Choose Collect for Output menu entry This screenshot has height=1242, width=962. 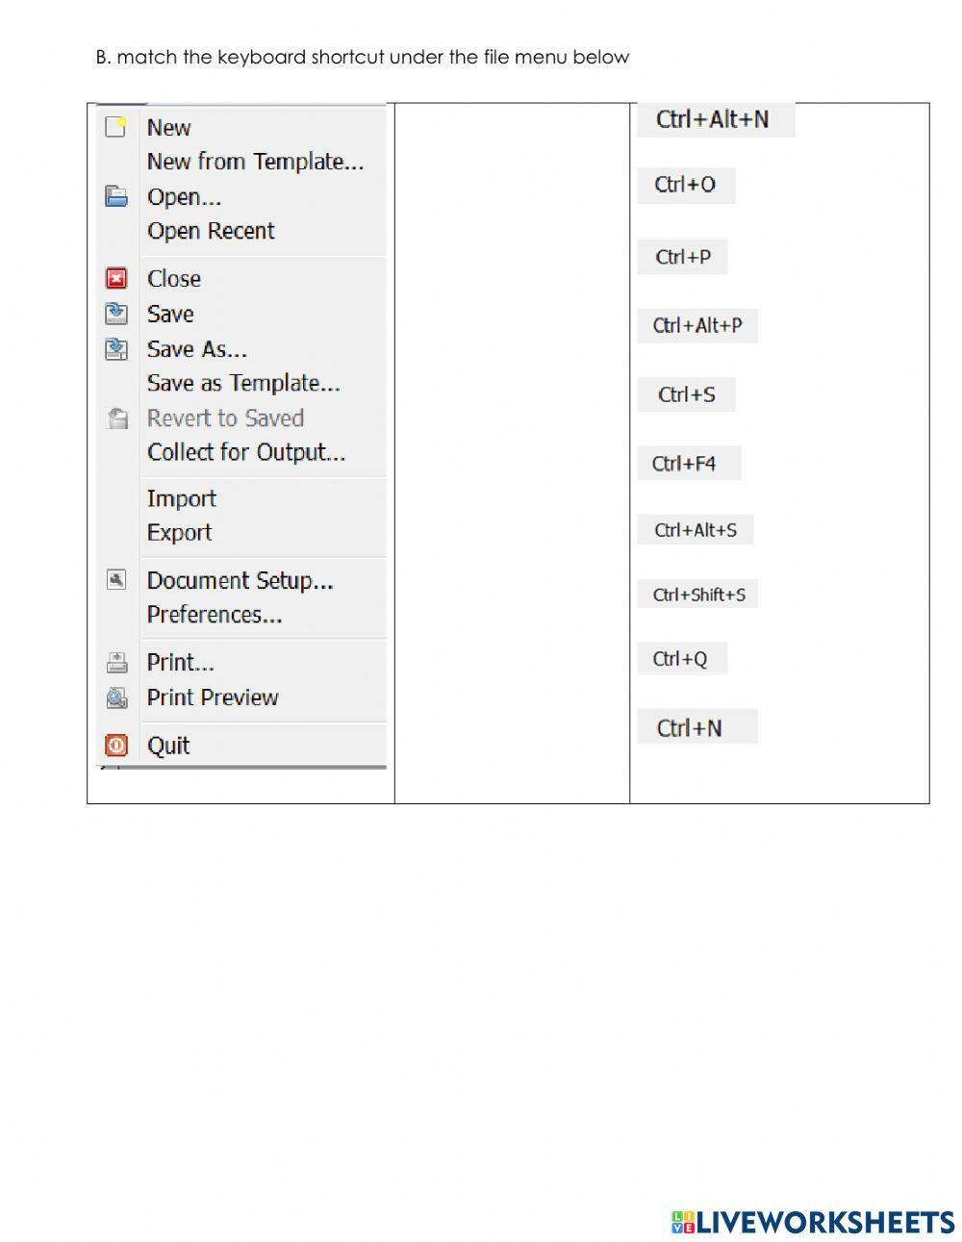(x=246, y=452)
